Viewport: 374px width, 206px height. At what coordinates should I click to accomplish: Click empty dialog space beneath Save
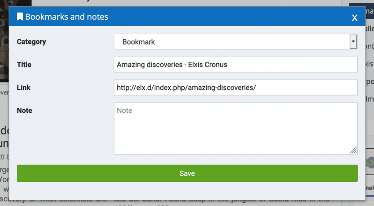(187, 191)
